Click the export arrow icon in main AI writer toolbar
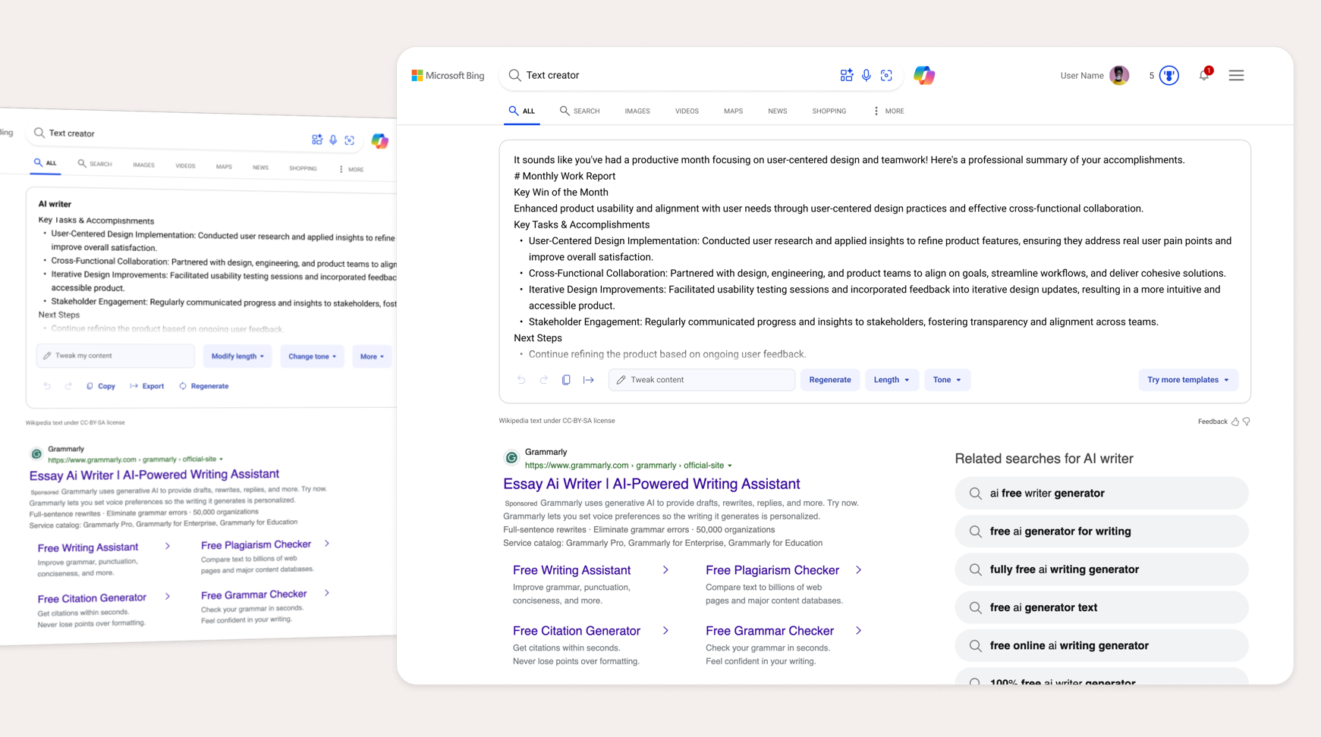The height and width of the screenshot is (737, 1321). click(x=589, y=380)
